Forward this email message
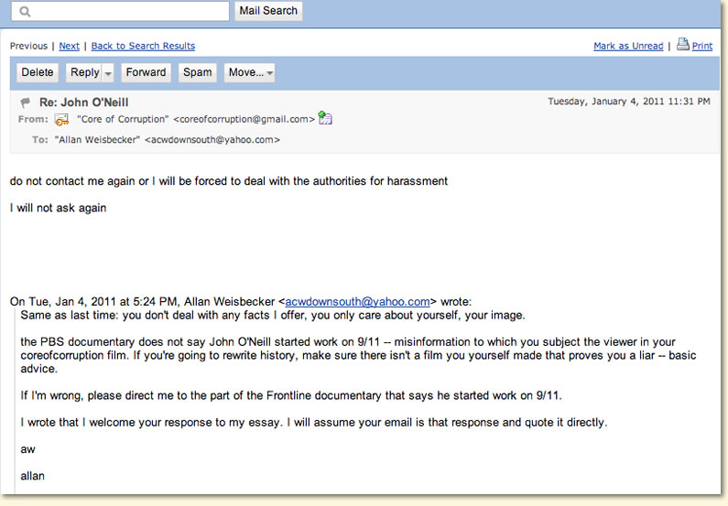 146,73
